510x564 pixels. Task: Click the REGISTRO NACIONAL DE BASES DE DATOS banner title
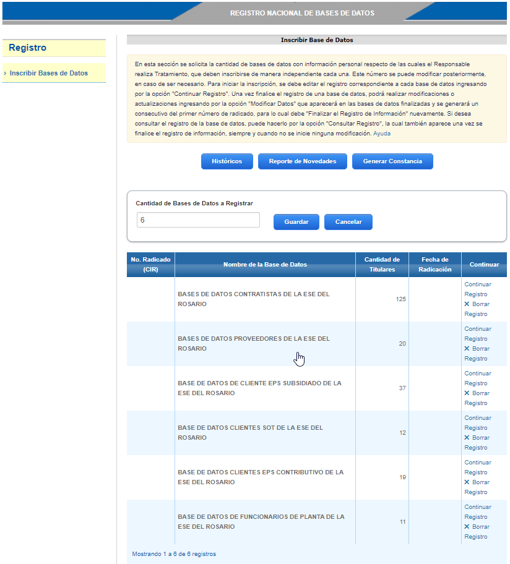click(x=302, y=14)
